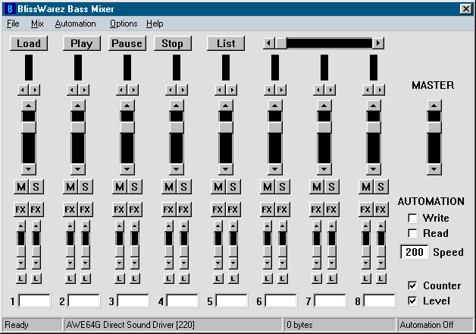
Task: Click the first FX button of channel 2
Action: pos(70,210)
